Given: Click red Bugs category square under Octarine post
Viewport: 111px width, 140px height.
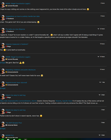Looking at the screenshot, I should pos(6,46).
